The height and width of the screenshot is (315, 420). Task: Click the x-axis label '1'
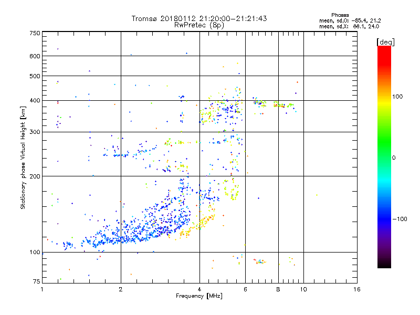42,289
